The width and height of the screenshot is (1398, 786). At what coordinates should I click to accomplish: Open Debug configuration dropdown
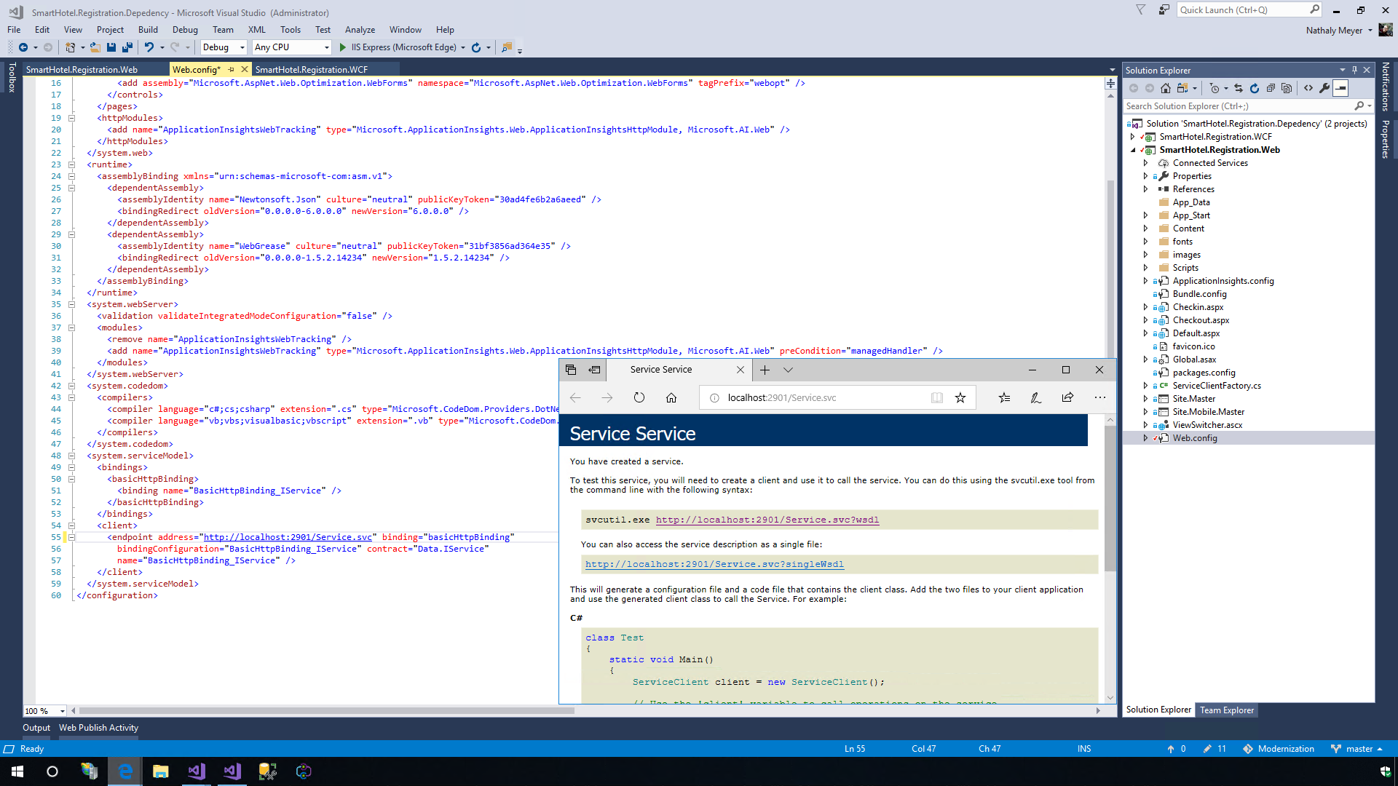coord(242,47)
